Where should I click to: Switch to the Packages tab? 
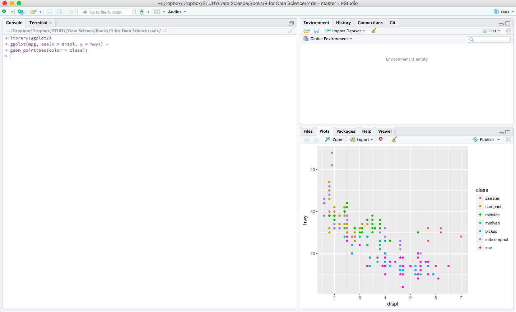click(346, 131)
